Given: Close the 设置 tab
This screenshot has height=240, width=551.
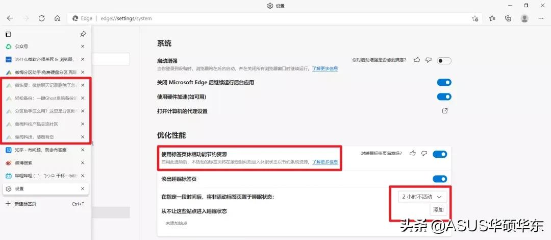Looking at the screenshot, I should [x=83, y=188].
